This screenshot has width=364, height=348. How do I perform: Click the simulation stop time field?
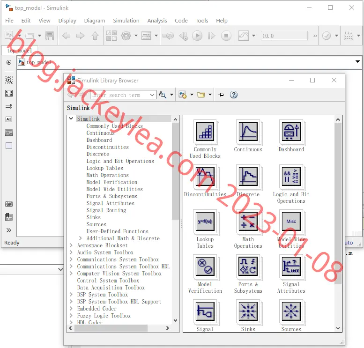tap(284, 36)
